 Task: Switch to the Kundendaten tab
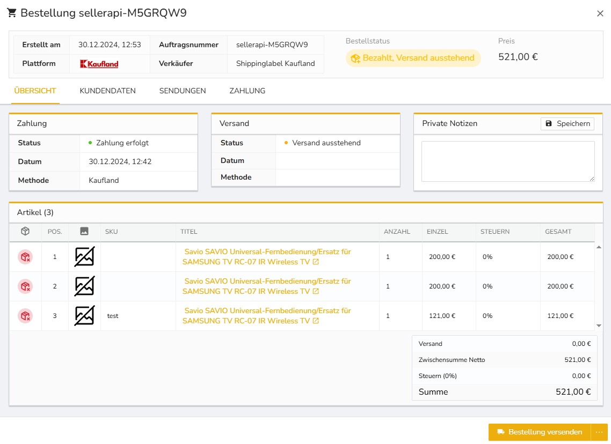click(x=107, y=91)
